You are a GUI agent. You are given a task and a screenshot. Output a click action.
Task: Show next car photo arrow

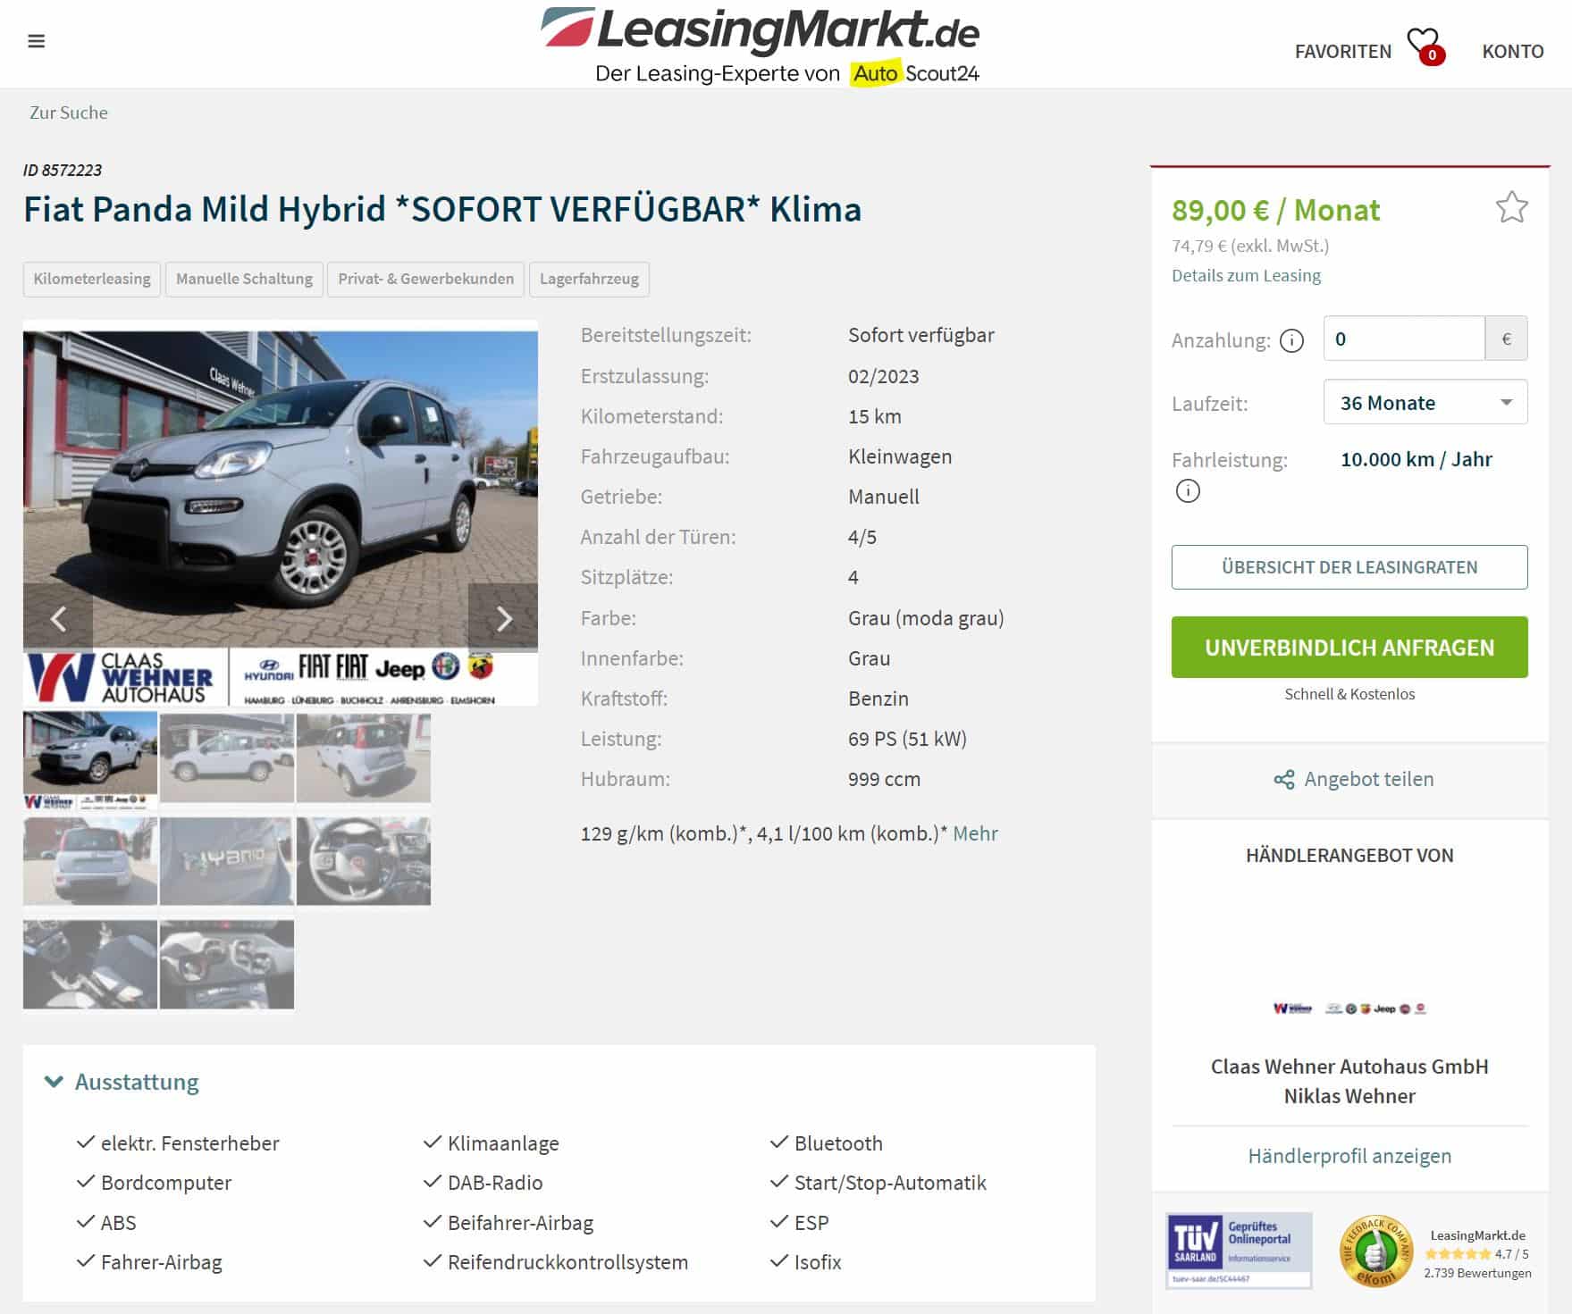point(503,617)
